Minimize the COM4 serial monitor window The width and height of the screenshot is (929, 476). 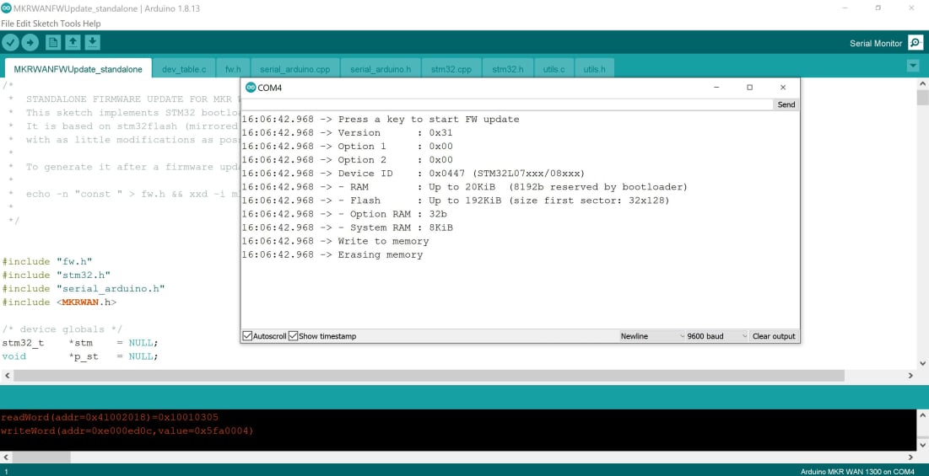(x=716, y=88)
